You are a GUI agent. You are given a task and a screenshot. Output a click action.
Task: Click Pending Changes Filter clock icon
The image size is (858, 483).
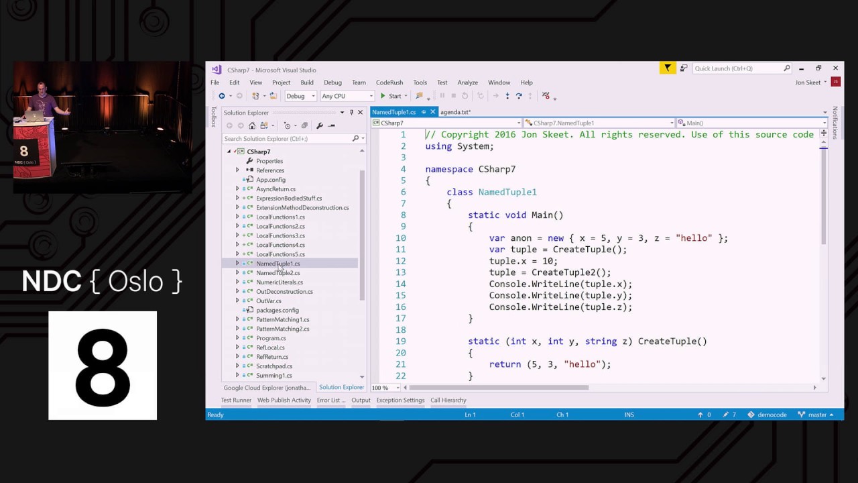pos(288,125)
